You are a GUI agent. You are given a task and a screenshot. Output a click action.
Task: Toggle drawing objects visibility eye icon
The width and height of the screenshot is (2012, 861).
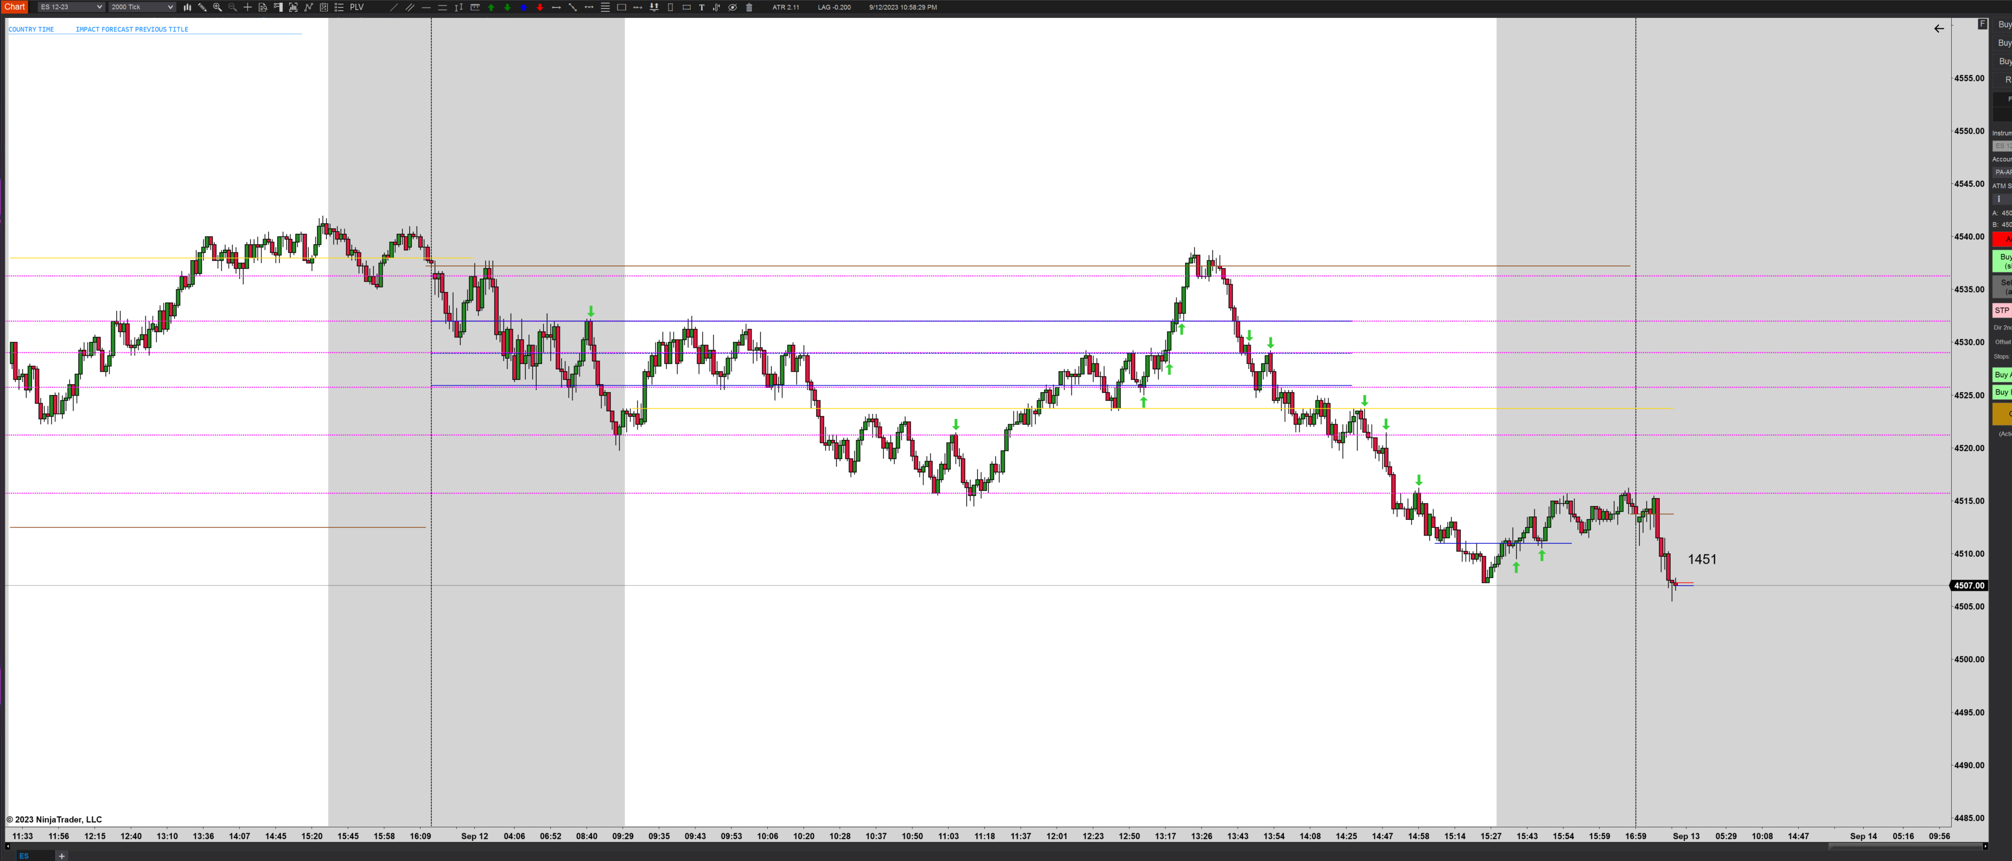coord(733,7)
